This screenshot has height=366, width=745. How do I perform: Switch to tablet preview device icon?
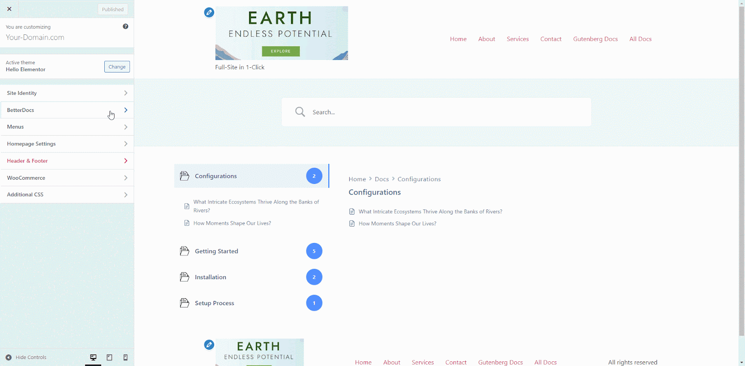(x=109, y=357)
